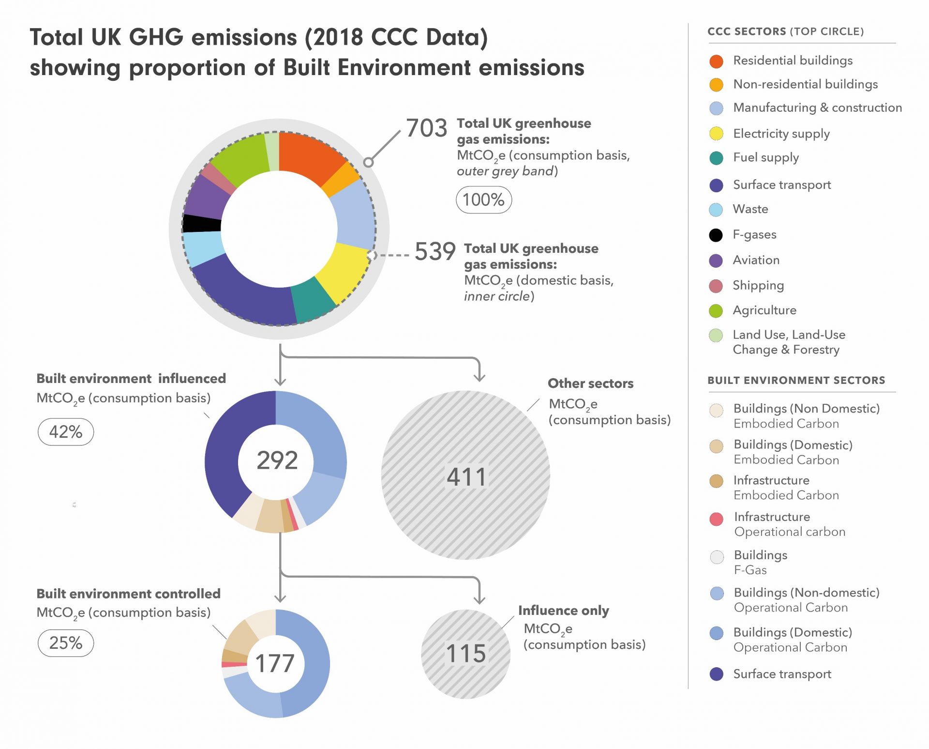This screenshot has height=749, width=929.
Task: Click the 703 total emissions number
Action: coord(426,128)
